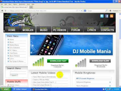The height and width of the screenshot is (91, 121).
Task: Click the clock in the system tray
Action: pos(117,89)
